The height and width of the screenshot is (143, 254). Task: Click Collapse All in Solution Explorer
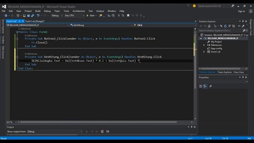pyautogui.click(x=229, y=26)
